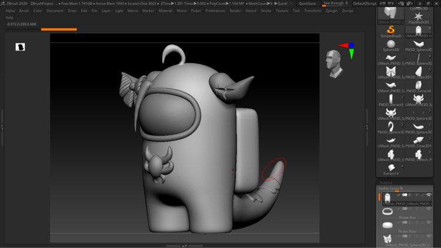441x248 pixels.
Task: Click the orange progress bar under coordinates
Action: click(x=59, y=29)
